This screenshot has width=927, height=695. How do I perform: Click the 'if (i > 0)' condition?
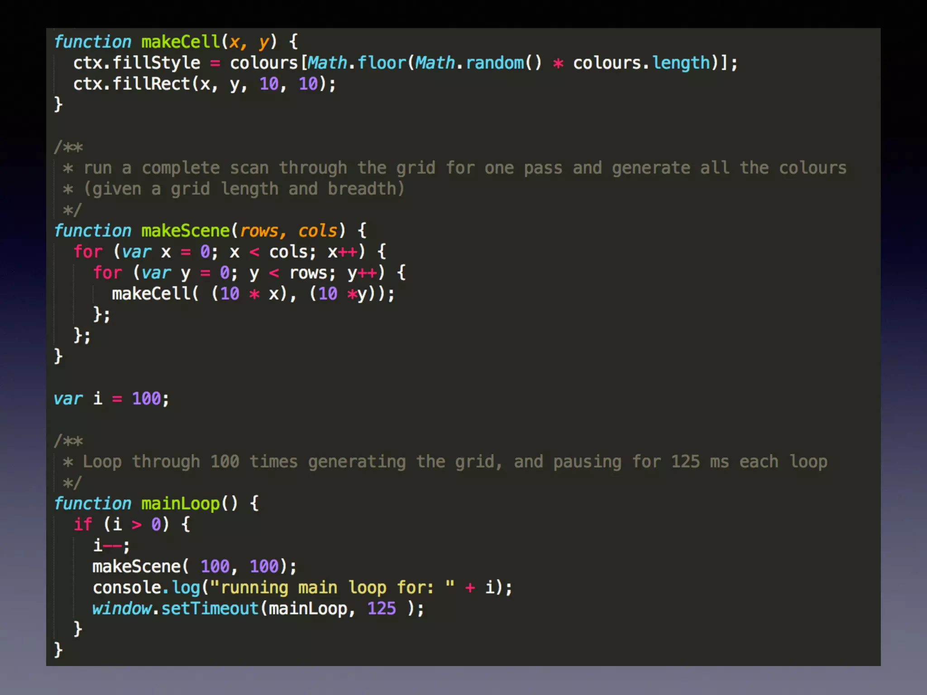(121, 525)
